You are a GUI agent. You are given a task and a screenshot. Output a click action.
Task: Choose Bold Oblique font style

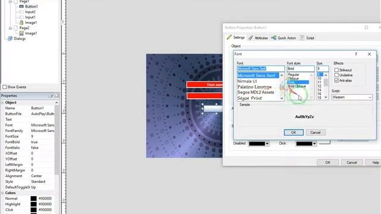(x=296, y=86)
